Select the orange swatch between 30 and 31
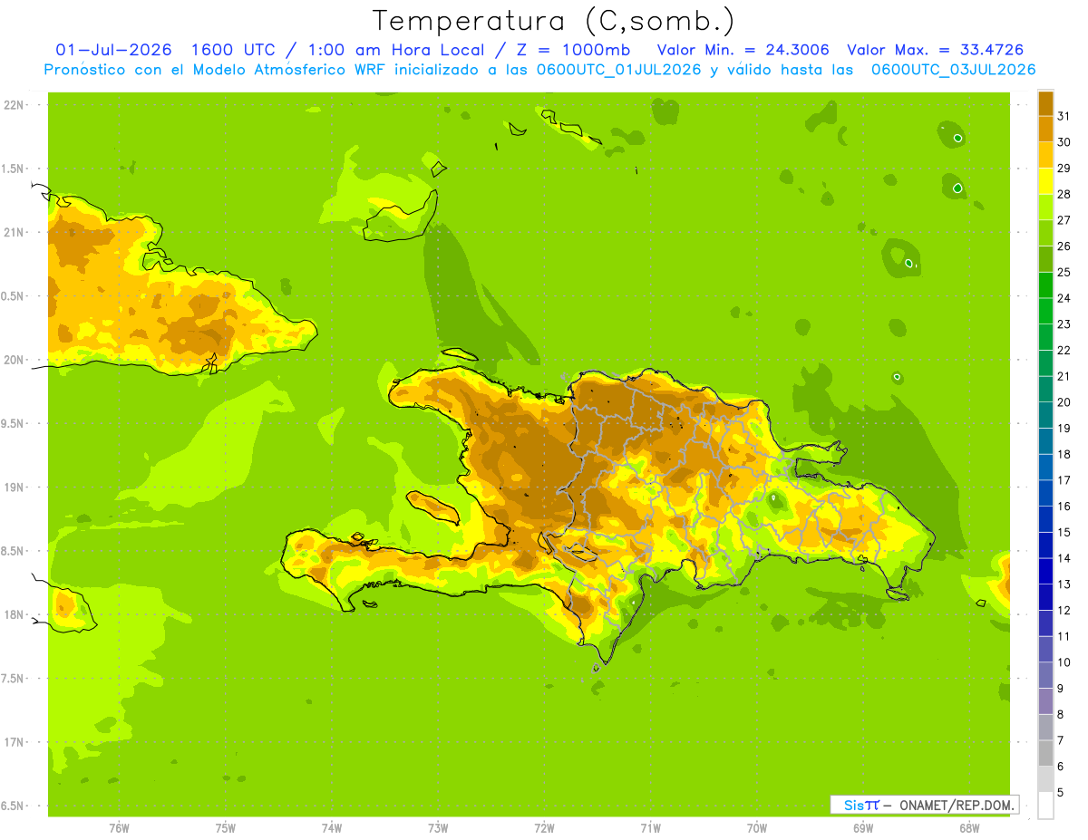Viewport: 1088px width, 840px height. click(1045, 130)
